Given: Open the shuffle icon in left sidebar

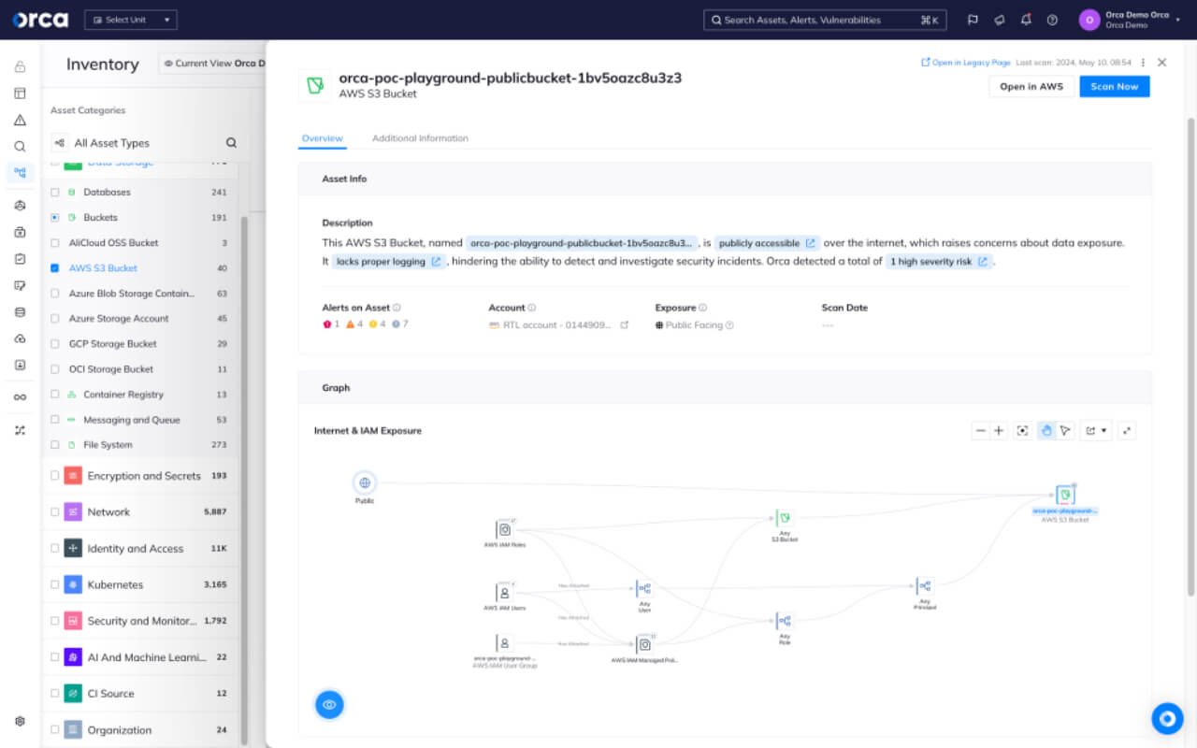Looking at the screenshot, I should (20, 430).
